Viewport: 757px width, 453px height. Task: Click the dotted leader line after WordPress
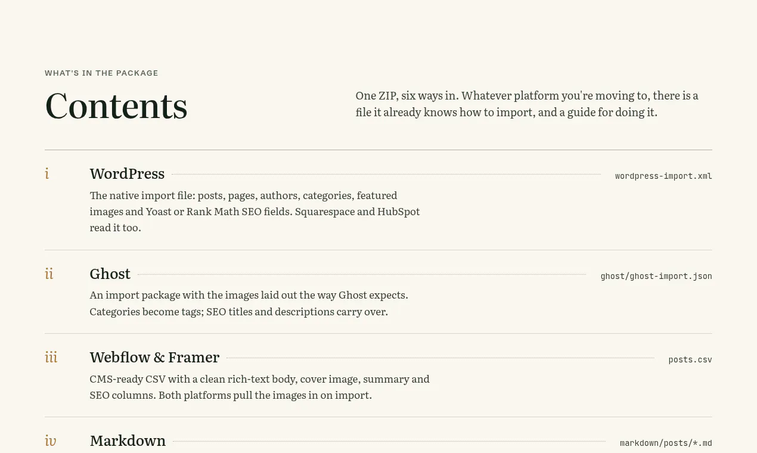(386, 175)
